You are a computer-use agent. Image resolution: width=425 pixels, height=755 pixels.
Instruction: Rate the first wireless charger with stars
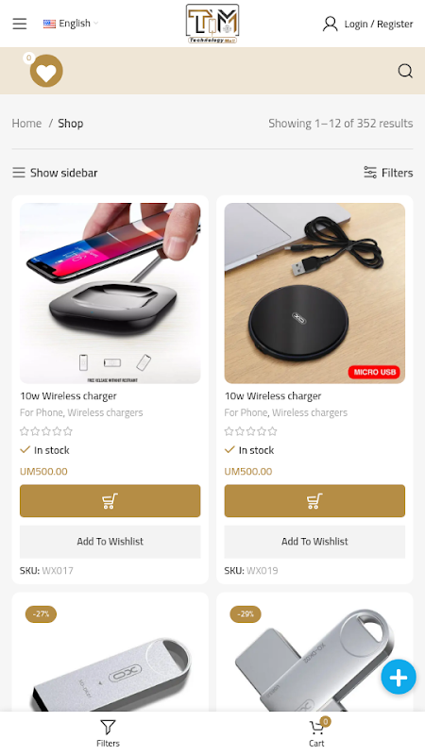click(x=46, y=431)
